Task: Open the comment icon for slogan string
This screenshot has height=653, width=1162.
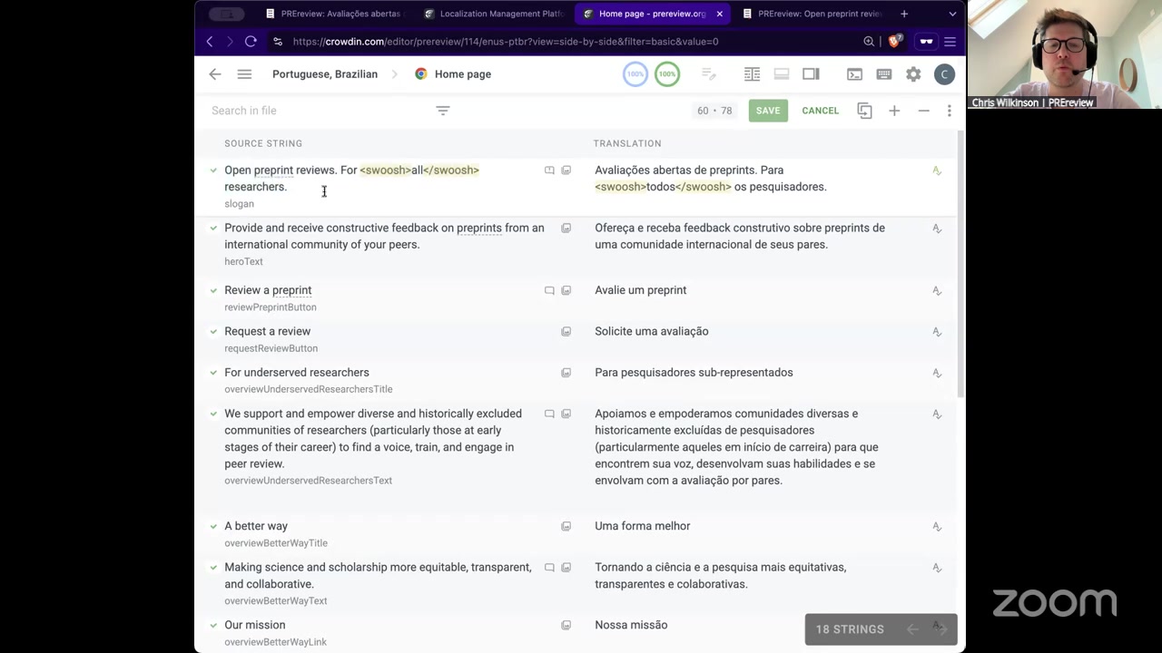Action: [549, 171]
